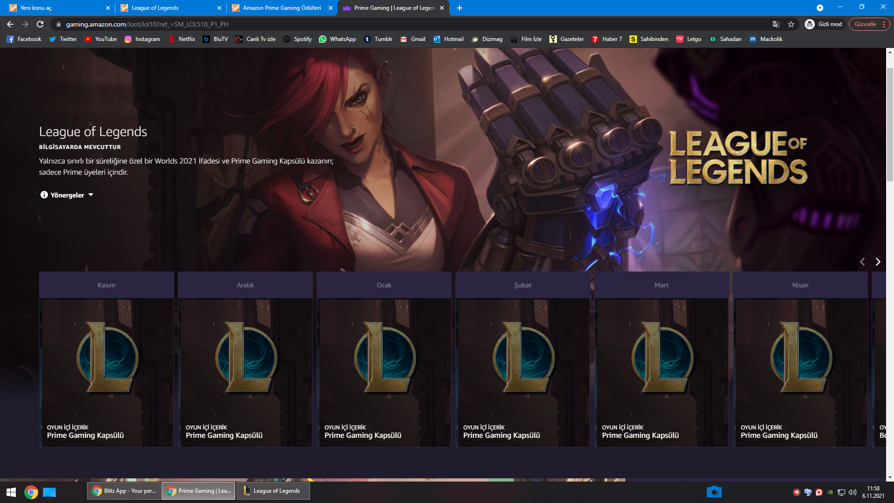Open Chrome menu with three dots
Screen dimensions: 894x503
point(884,24)
